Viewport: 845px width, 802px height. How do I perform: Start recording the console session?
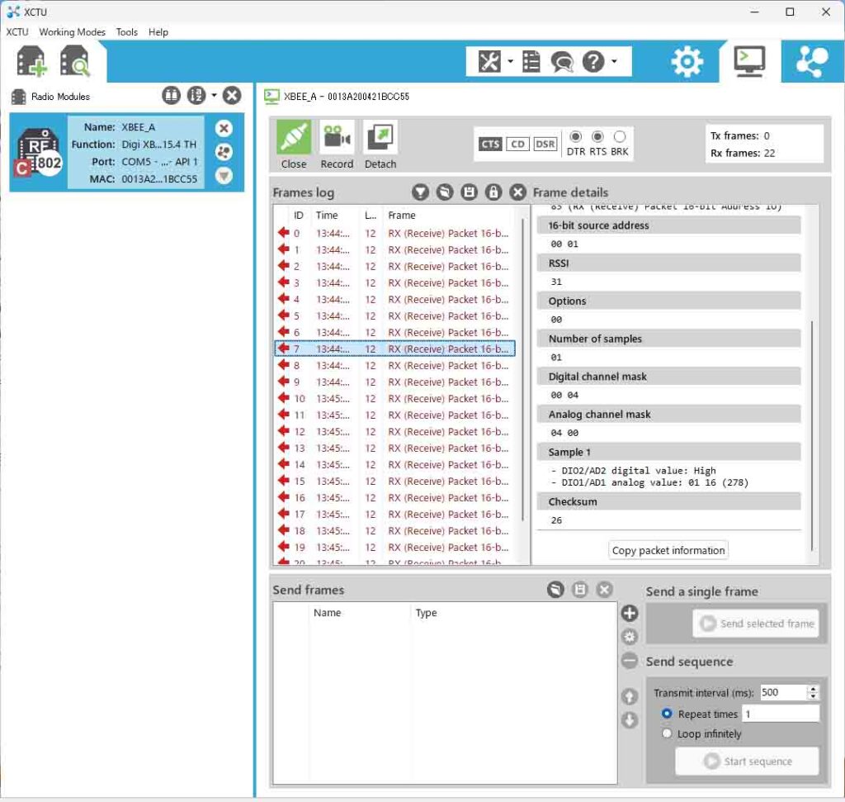[x=337, y=145]
